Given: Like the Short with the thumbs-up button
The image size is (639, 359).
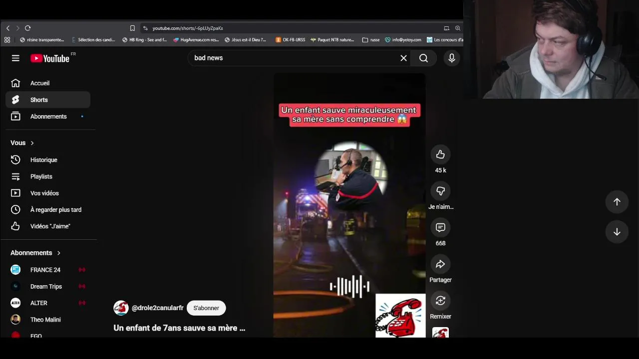Looking at the screenshot, I should coord(440,155).
